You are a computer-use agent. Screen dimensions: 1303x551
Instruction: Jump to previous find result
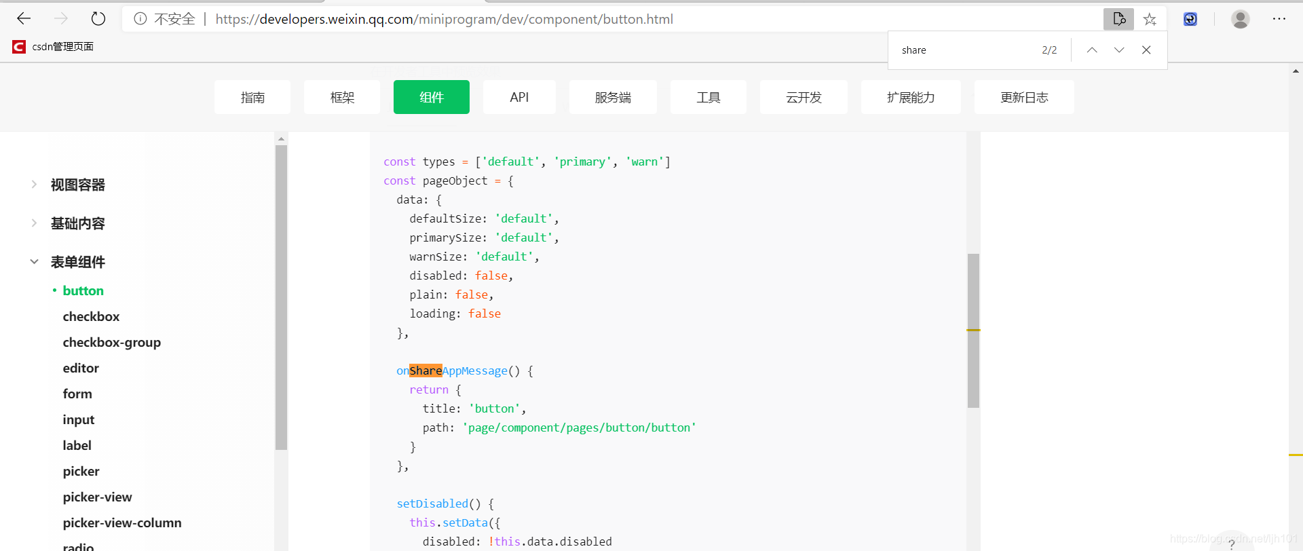coord(1092,50)
